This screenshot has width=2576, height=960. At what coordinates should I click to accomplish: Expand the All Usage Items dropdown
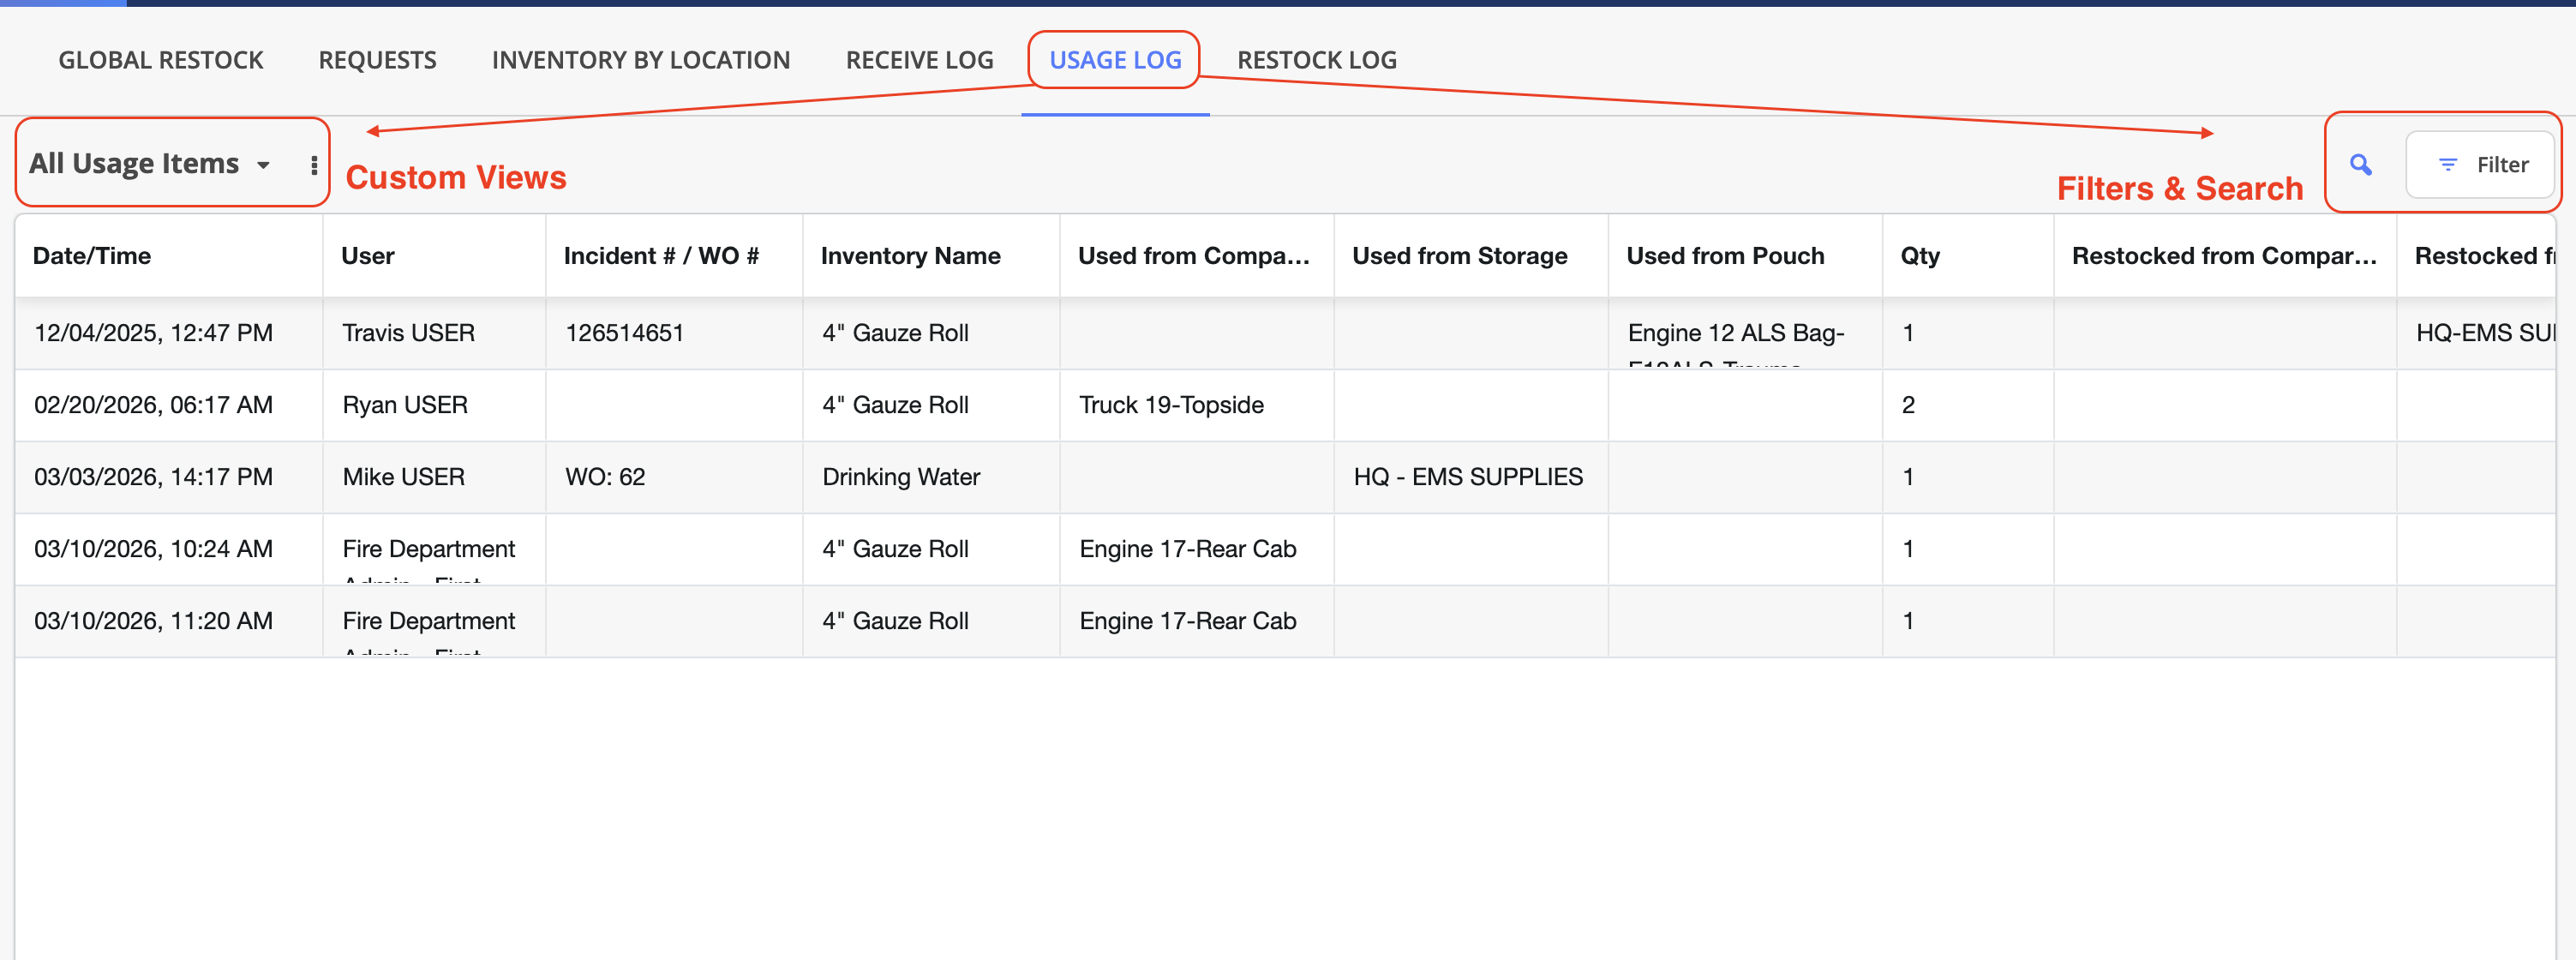[150, 164]
